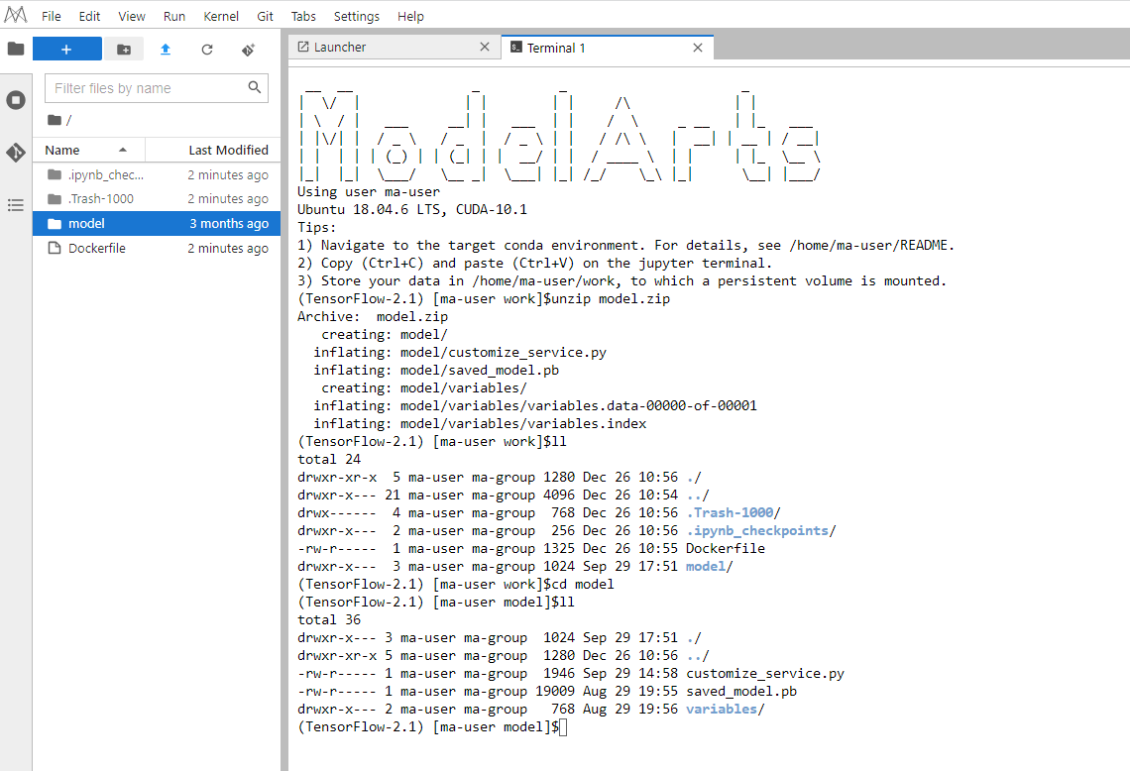Refresh the file list
The width and height of the screenshot is (1130, 771).
click(207, 49)
